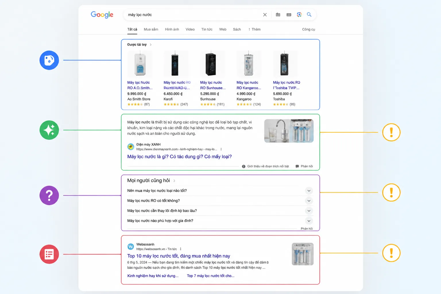Open the three-dot menu beside the websosanh.vn URL
The width and height of the screenshot is (441, 294).
pyautogui.click(x=181, y=249)
